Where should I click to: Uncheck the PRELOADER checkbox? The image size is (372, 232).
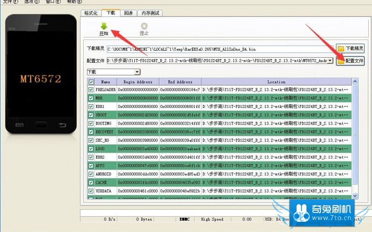tap(91, 90)
